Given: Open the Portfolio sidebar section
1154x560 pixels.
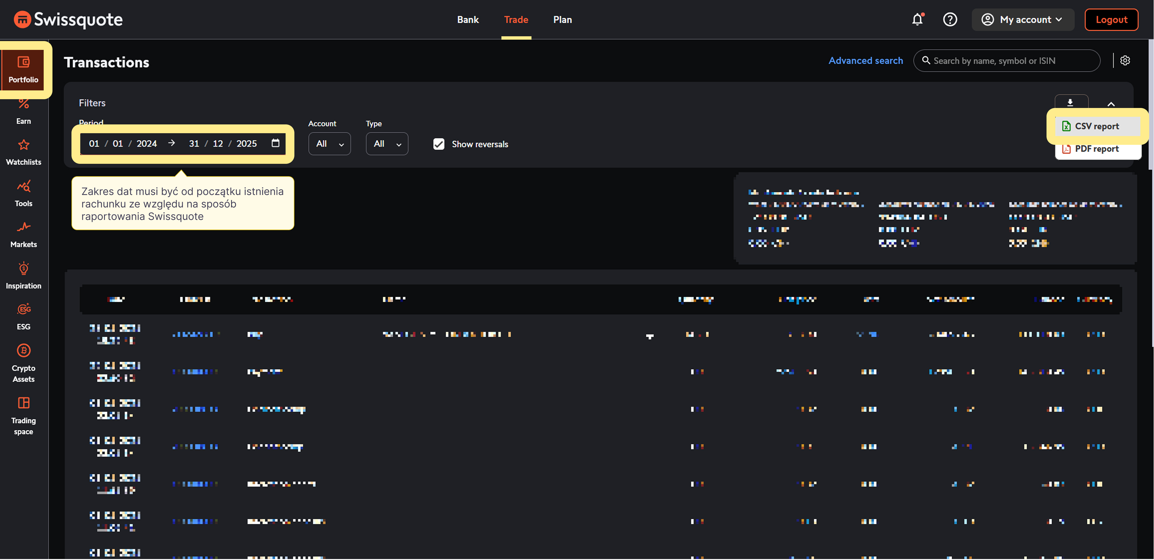Looking at the screenshot, I should 23,69.
